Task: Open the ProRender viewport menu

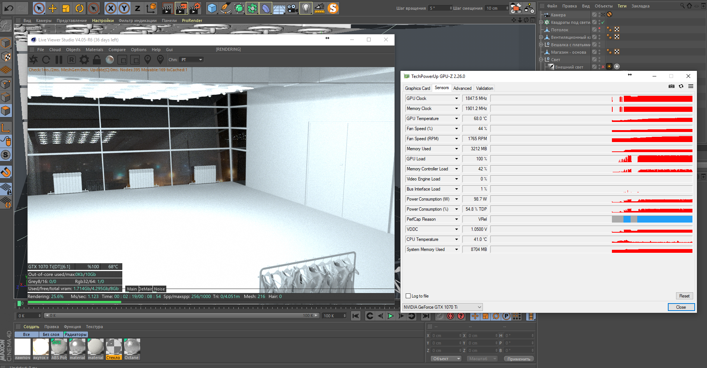Action: (x=192, y=21)
